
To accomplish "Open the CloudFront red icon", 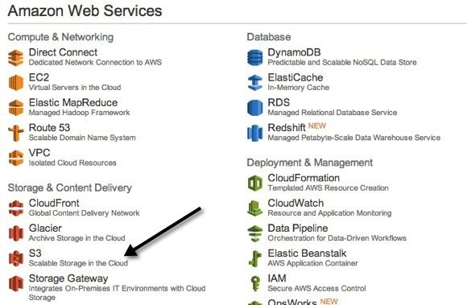I will [x=16, y=208].
